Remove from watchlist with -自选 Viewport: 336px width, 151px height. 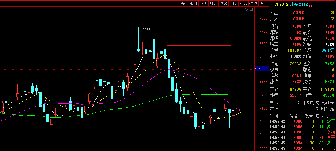tap(253, 3)
